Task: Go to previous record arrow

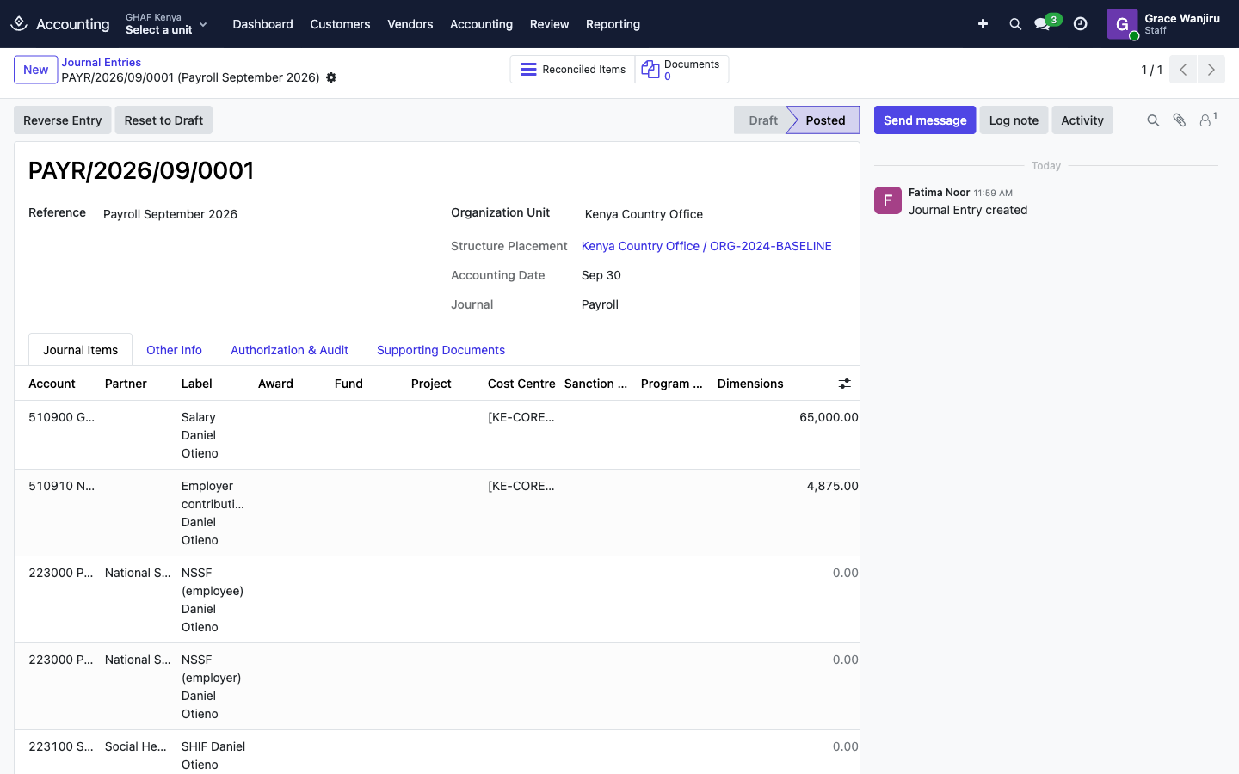Action: [x=1183, y=70]
